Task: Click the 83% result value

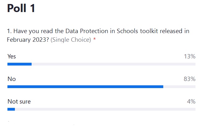Action: (x=190, y=79)
